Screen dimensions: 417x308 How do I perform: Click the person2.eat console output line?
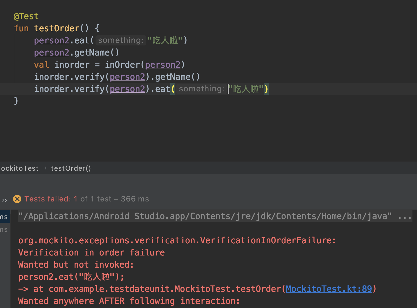(x=71, y=277)
